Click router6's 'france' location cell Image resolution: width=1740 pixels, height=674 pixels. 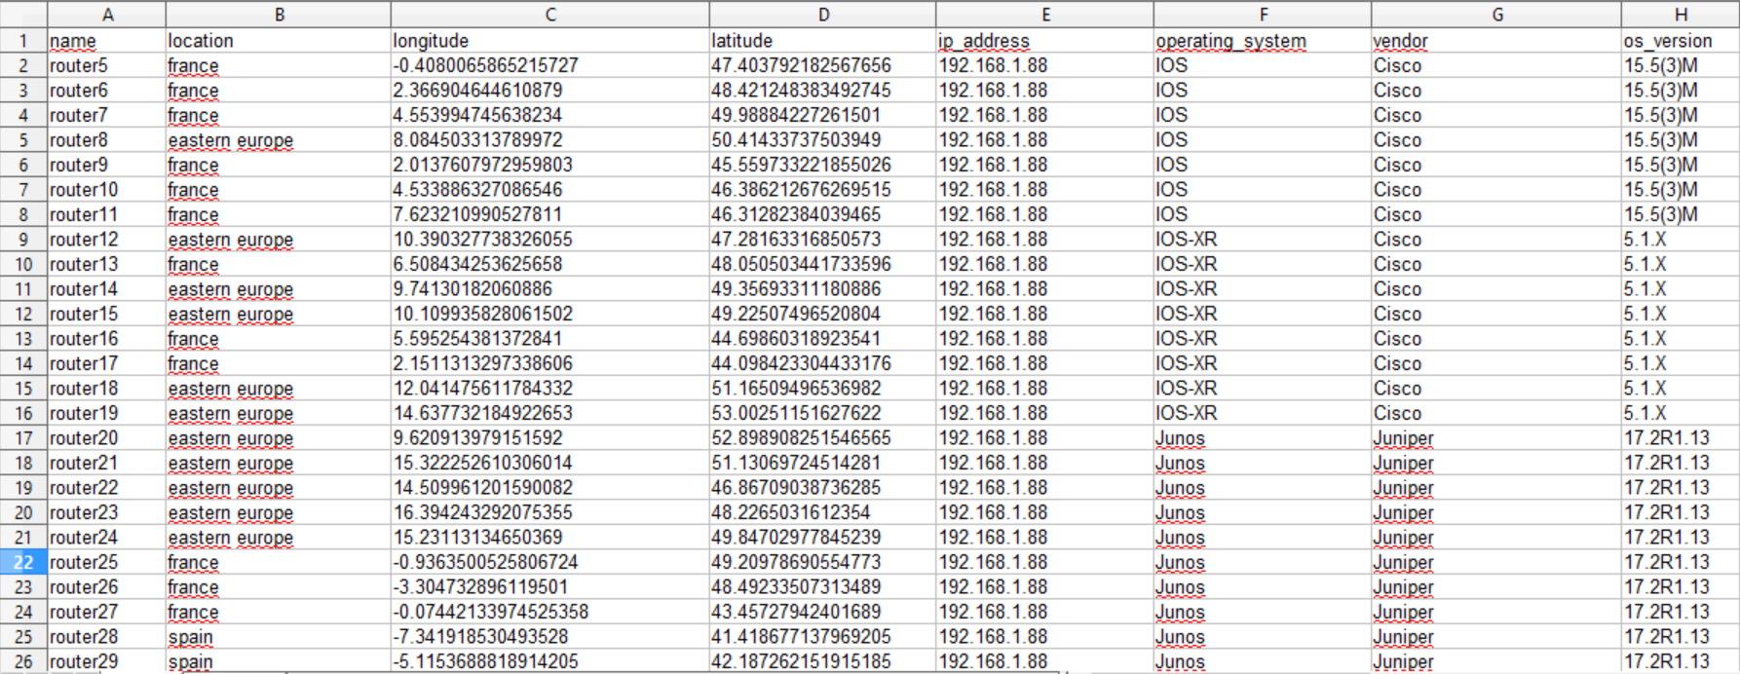(x=279, y=91)
